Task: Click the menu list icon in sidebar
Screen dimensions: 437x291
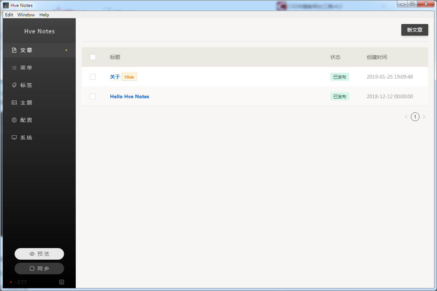Action: (x=14, y=68)
